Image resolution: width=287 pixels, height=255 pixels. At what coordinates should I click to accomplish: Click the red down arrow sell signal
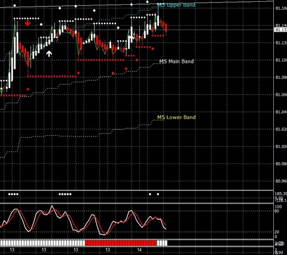(x=28, y=23)
